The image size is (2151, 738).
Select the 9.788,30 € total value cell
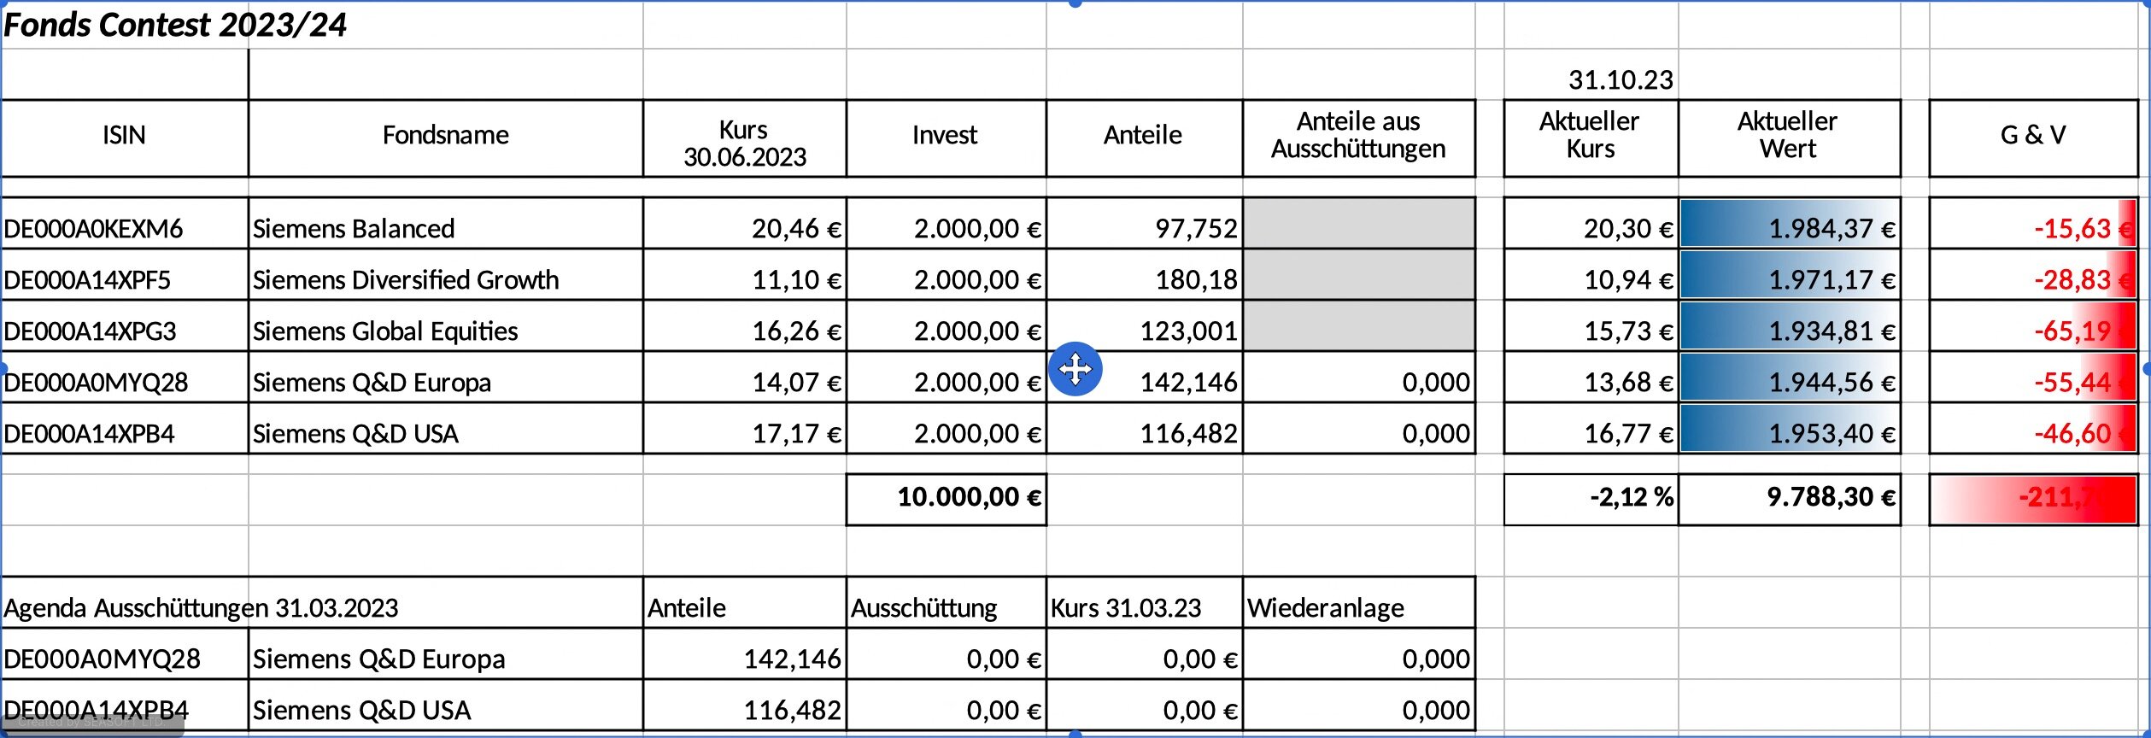click(1789, 497)
